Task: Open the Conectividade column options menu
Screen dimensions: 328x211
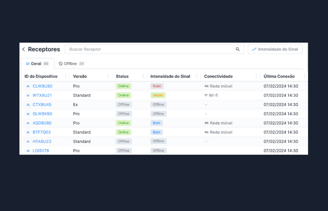Action: (256, 76)
